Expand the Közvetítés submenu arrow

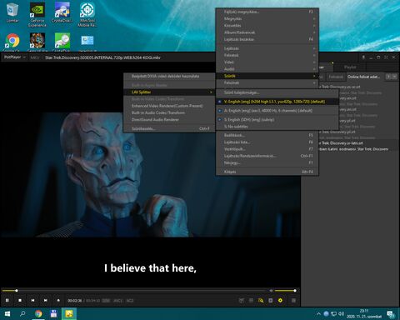pyautogui.click(x=314, y=26)
